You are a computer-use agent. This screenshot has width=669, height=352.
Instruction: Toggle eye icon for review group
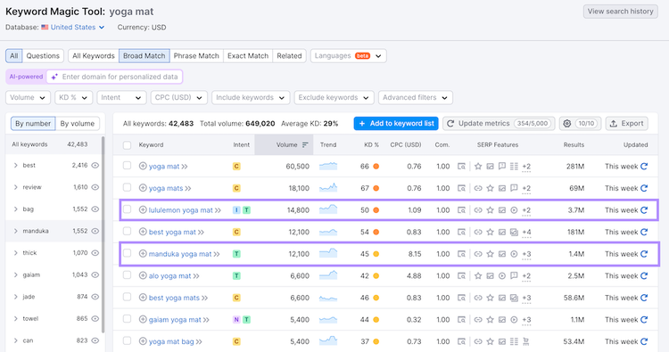point(95,187)
